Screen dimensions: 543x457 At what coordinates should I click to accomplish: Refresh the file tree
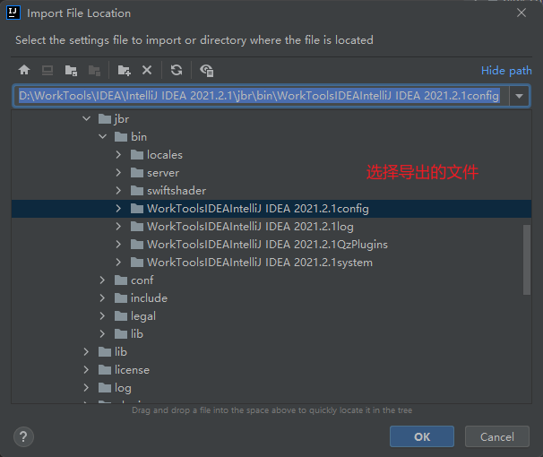point(177,70)
